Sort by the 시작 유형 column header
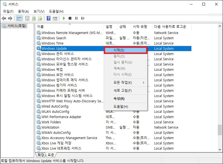223x164 pixels. tap(141, 27)
